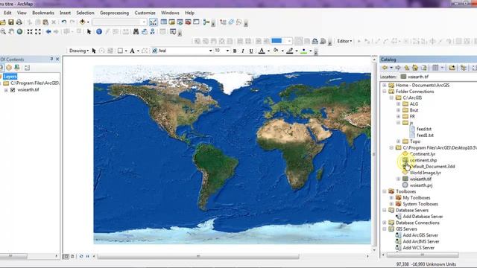Click Add ArcGIS Server
The image size is (477, 268).
click(420, 235)
